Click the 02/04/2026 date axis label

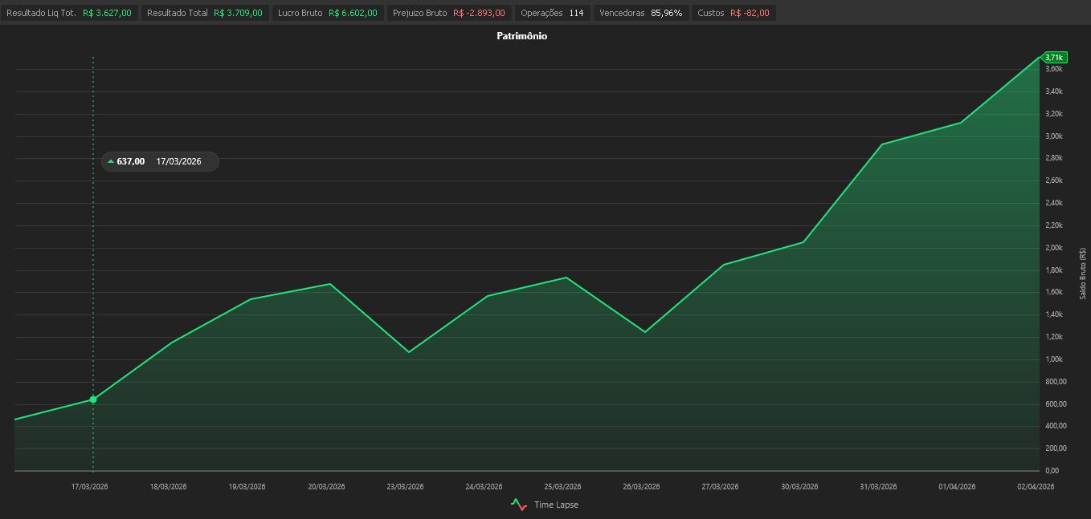pyautogui.click(x=1035, y=487)
